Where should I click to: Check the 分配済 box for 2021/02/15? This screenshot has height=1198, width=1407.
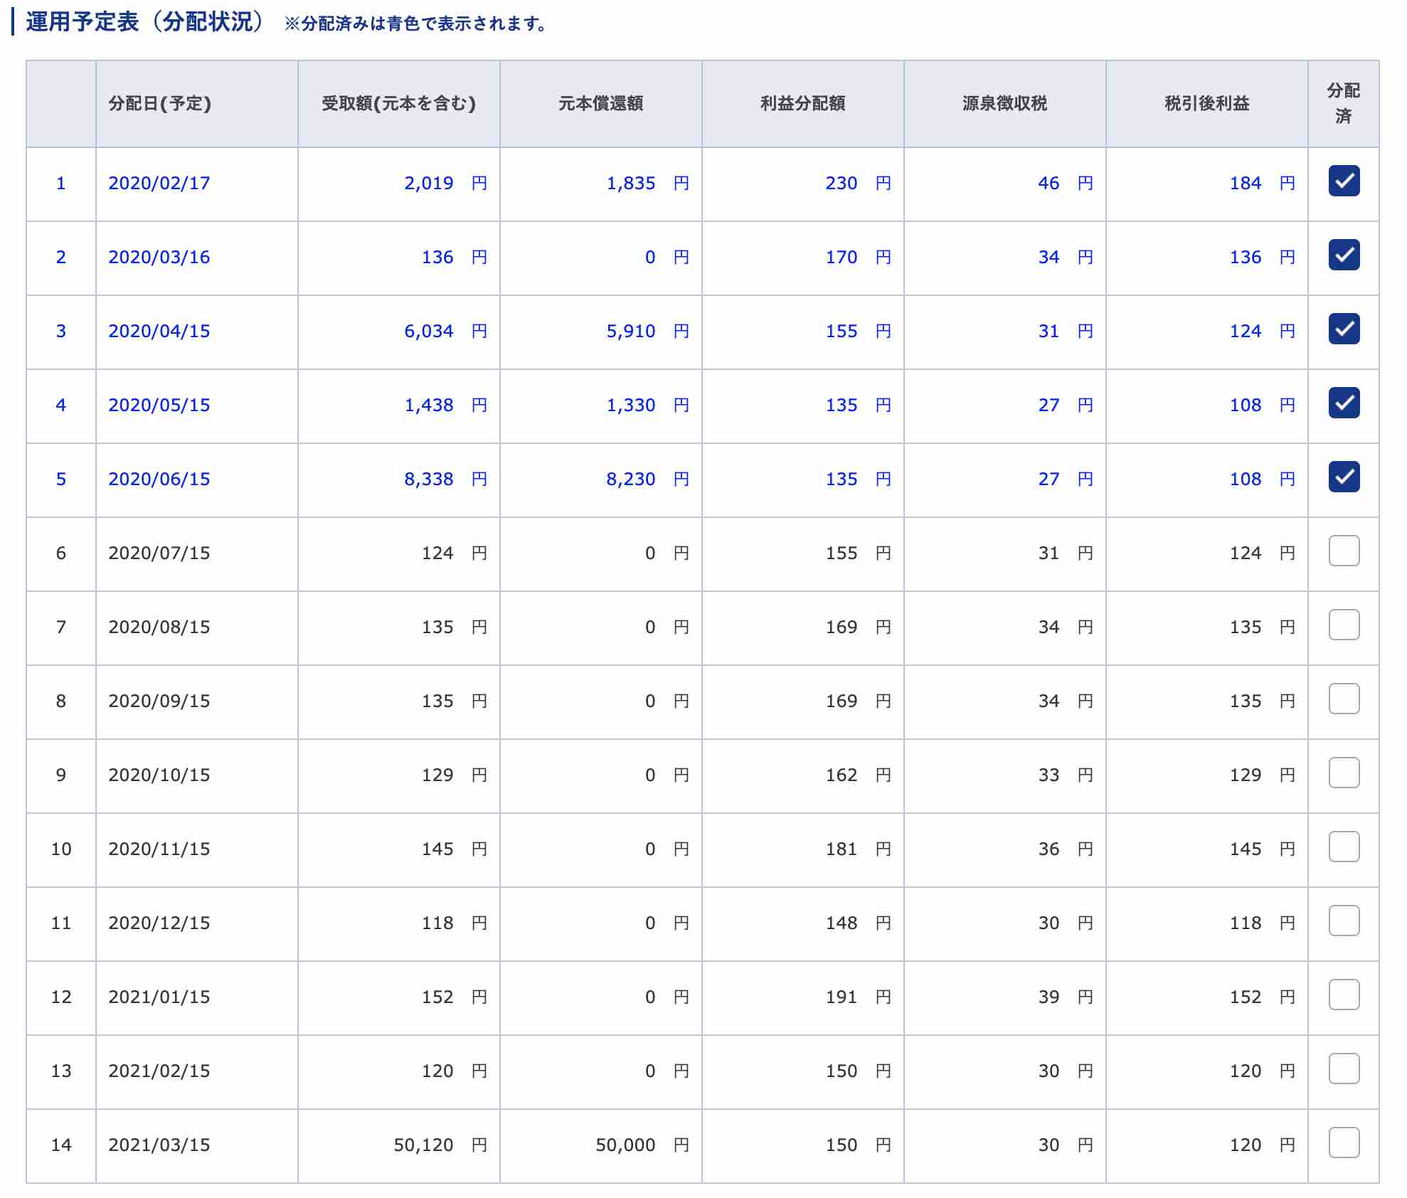1344,1069
